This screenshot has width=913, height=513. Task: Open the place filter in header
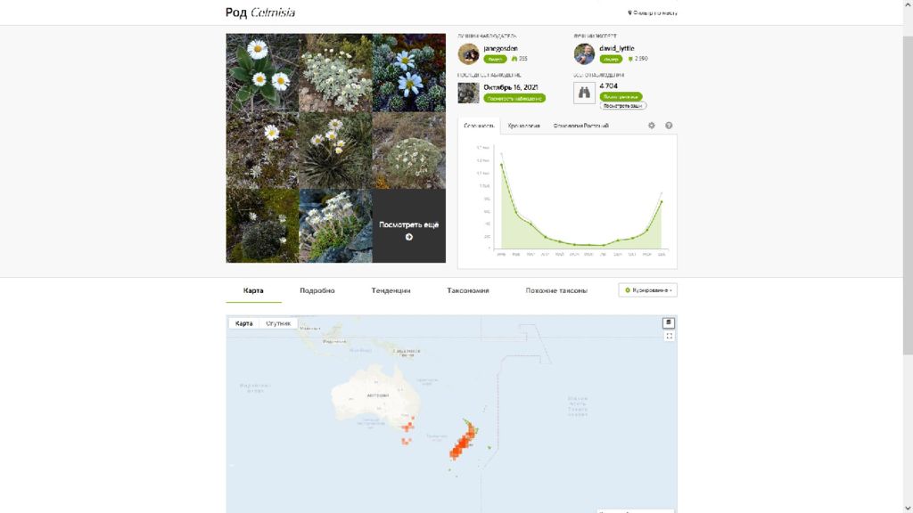click(652, 12)
